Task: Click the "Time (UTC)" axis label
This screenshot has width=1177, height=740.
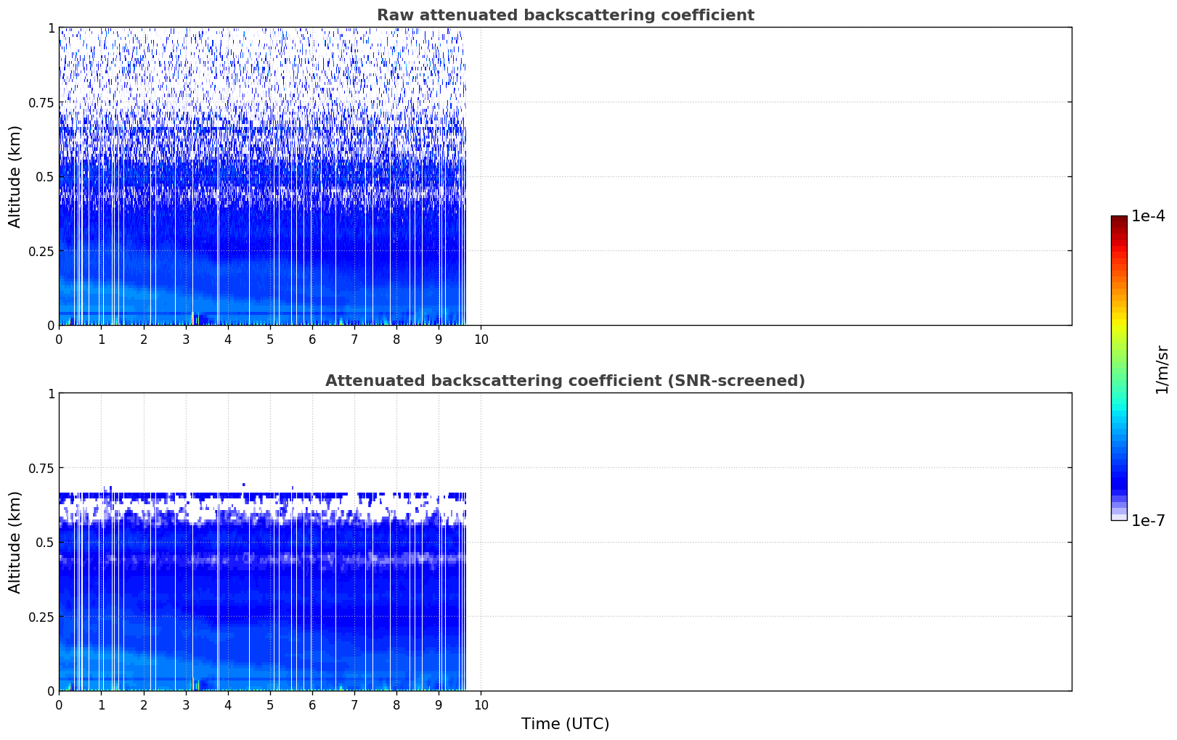Action: click(565, 724)
